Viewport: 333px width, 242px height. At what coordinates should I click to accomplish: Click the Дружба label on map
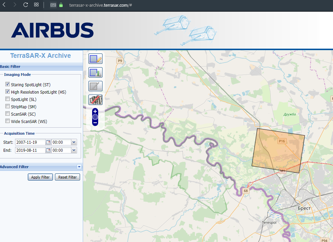290,114
